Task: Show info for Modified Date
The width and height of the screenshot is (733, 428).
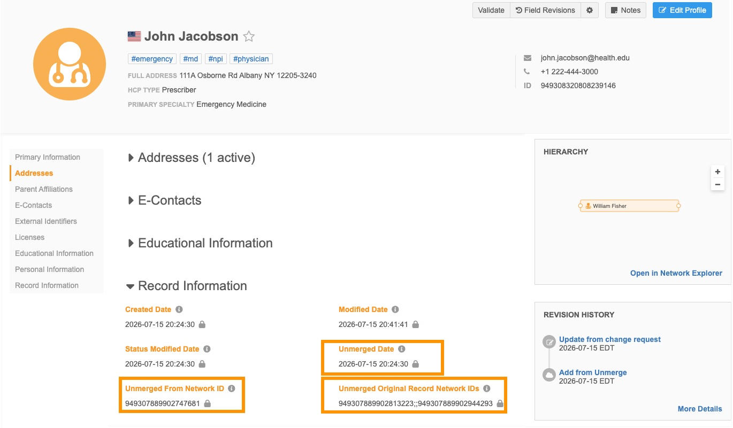Action: (395, 309)
